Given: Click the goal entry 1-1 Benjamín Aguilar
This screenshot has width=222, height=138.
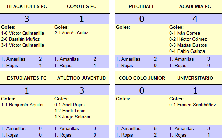Looking at the screenshot, I should pos(22,105).
